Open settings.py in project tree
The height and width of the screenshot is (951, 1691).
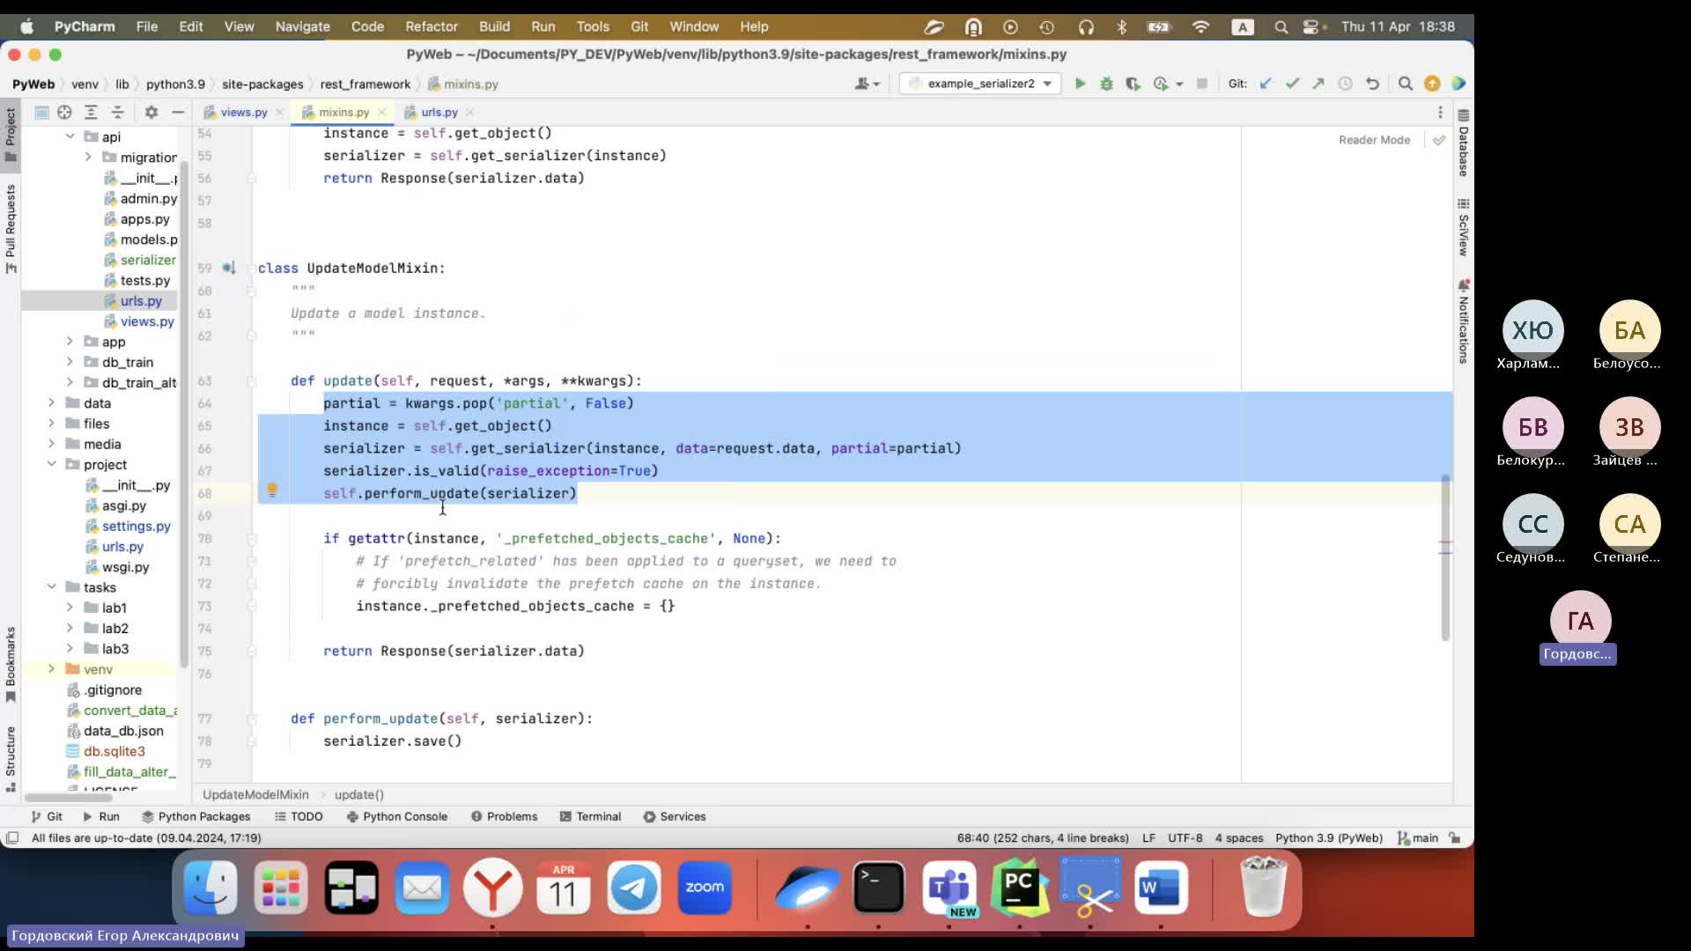pyautogui.click(x=136, y=526)
